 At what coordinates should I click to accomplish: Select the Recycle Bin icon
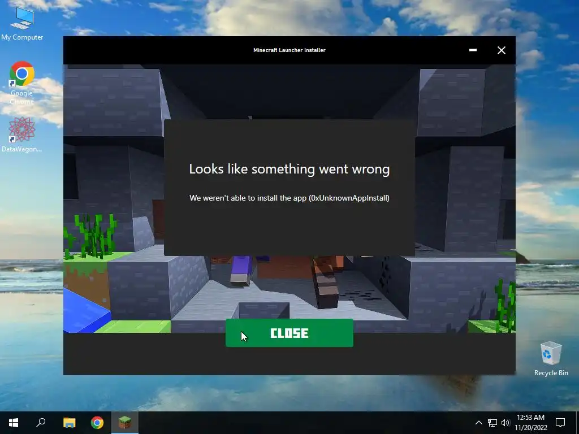[x=551, y=359]
